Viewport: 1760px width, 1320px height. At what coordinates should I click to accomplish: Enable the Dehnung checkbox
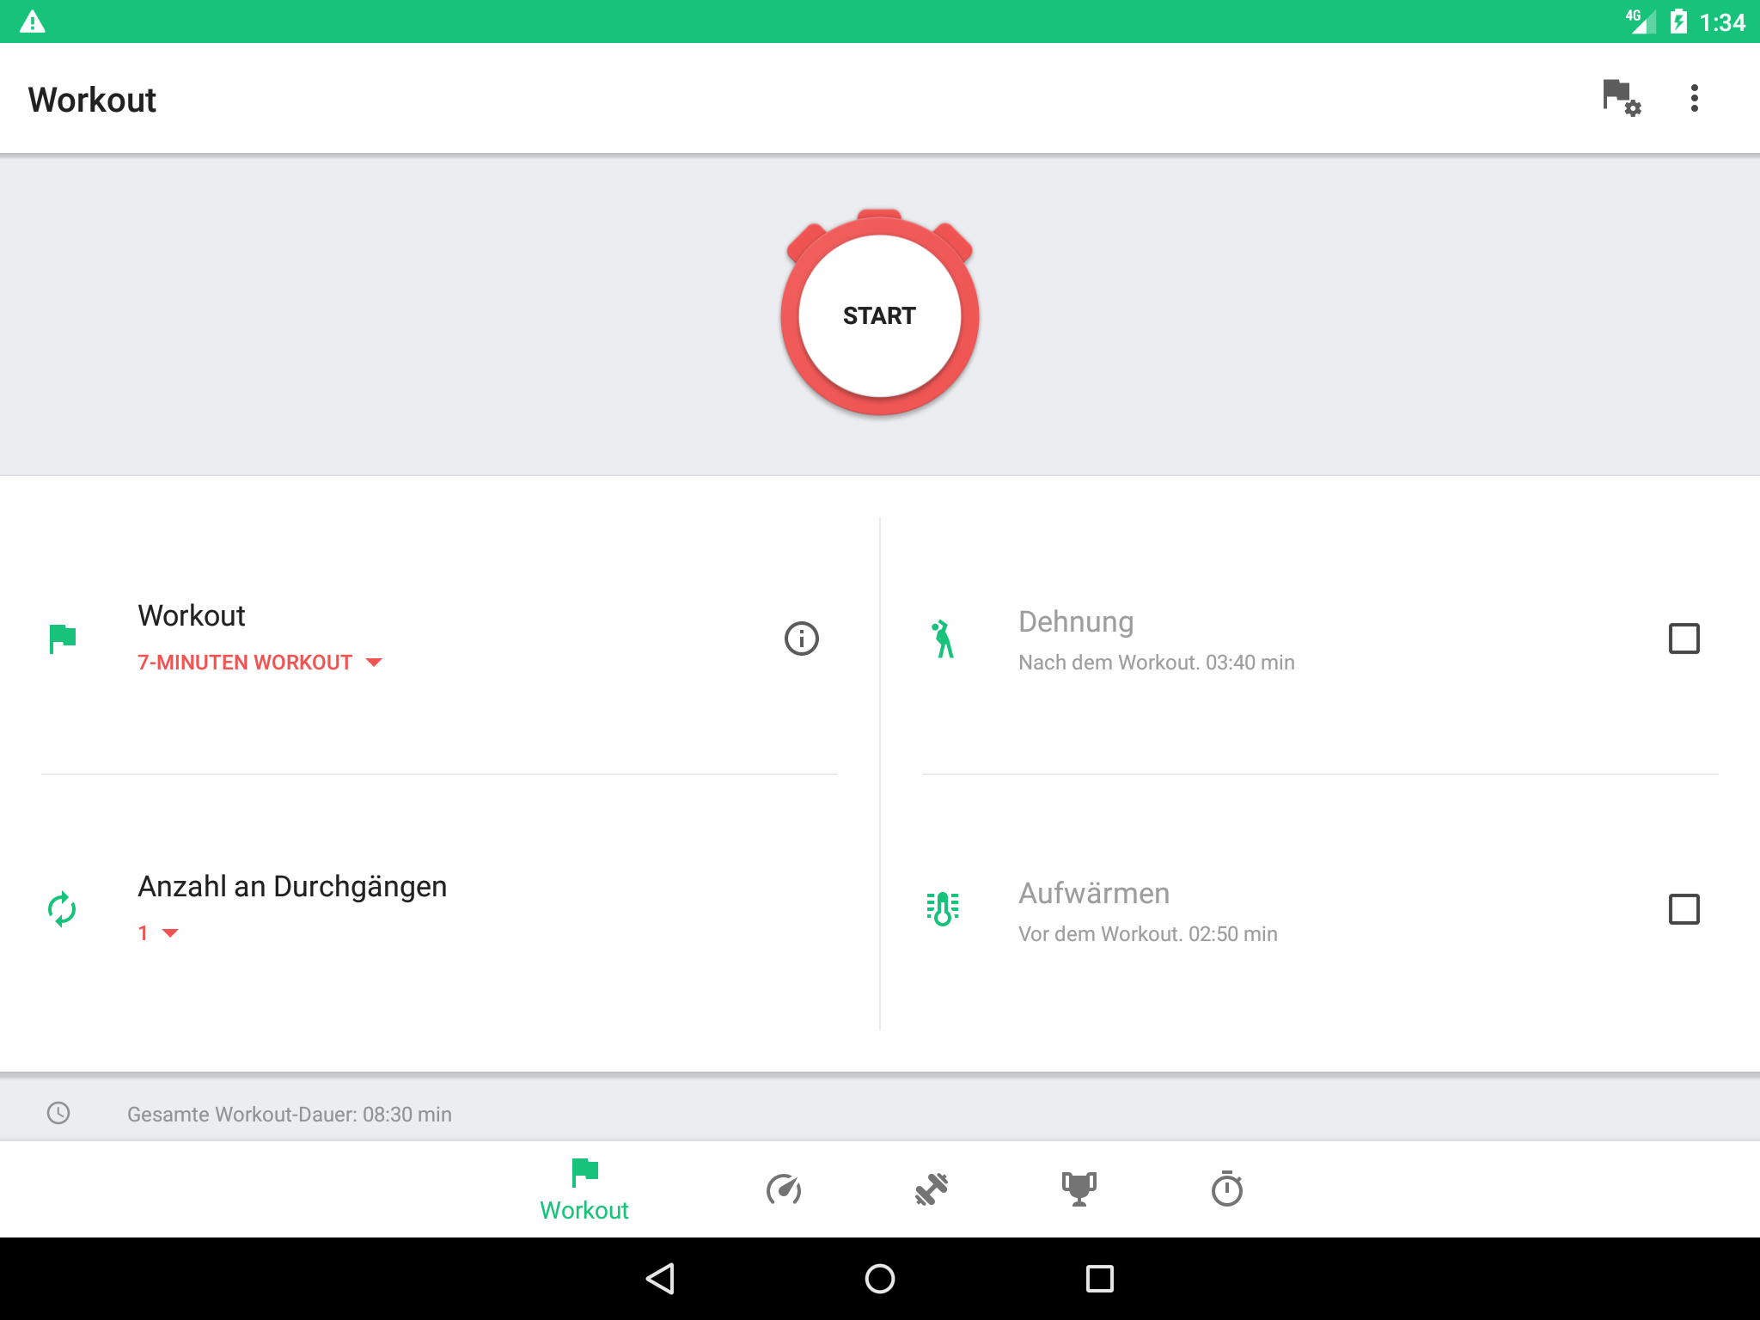click(1684, 639)
